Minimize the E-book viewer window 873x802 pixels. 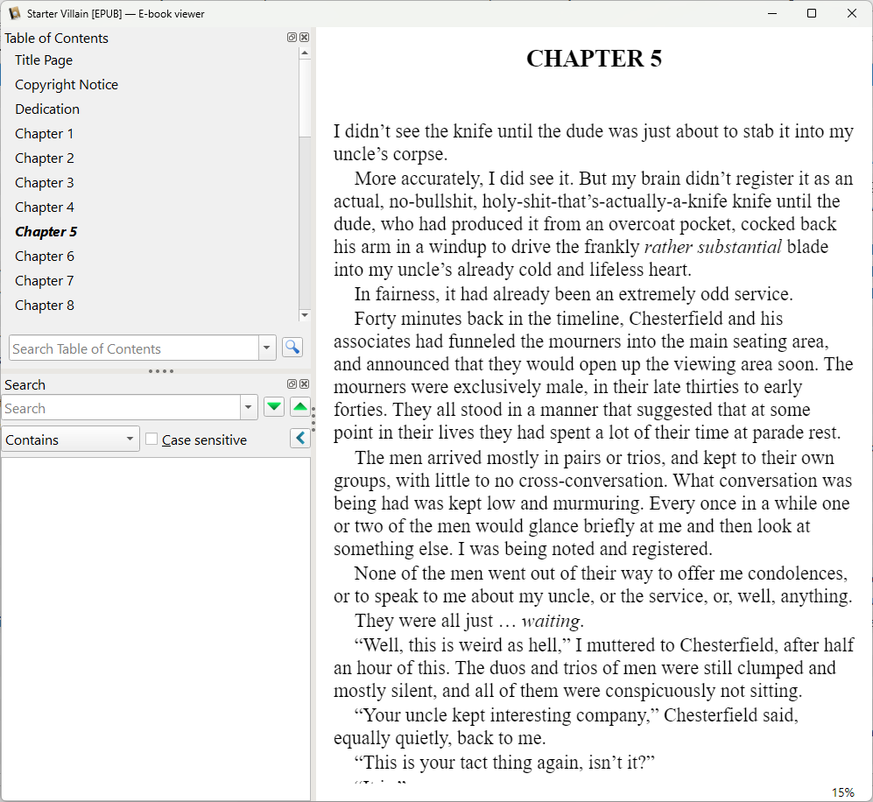pyautogui.click(x=772, y=13)
